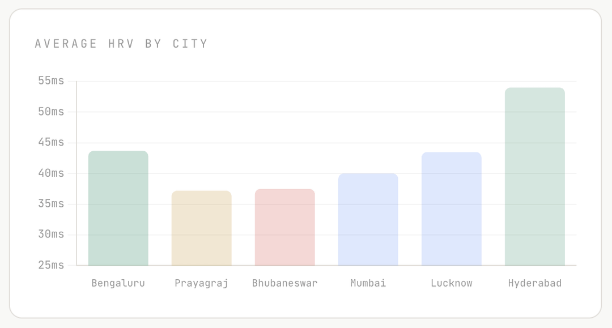
Task: Select the 50ms y-axis tick label
Action: [51, 112]
